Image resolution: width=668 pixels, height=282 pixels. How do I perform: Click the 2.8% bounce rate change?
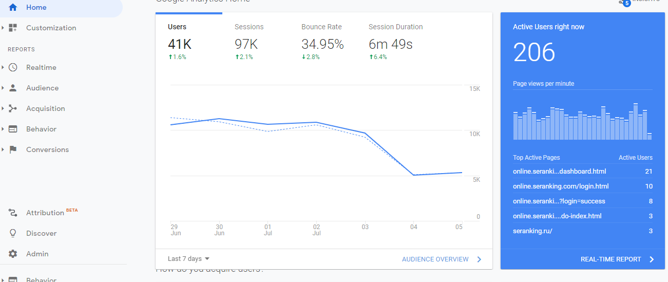click(x=311, y=57)
